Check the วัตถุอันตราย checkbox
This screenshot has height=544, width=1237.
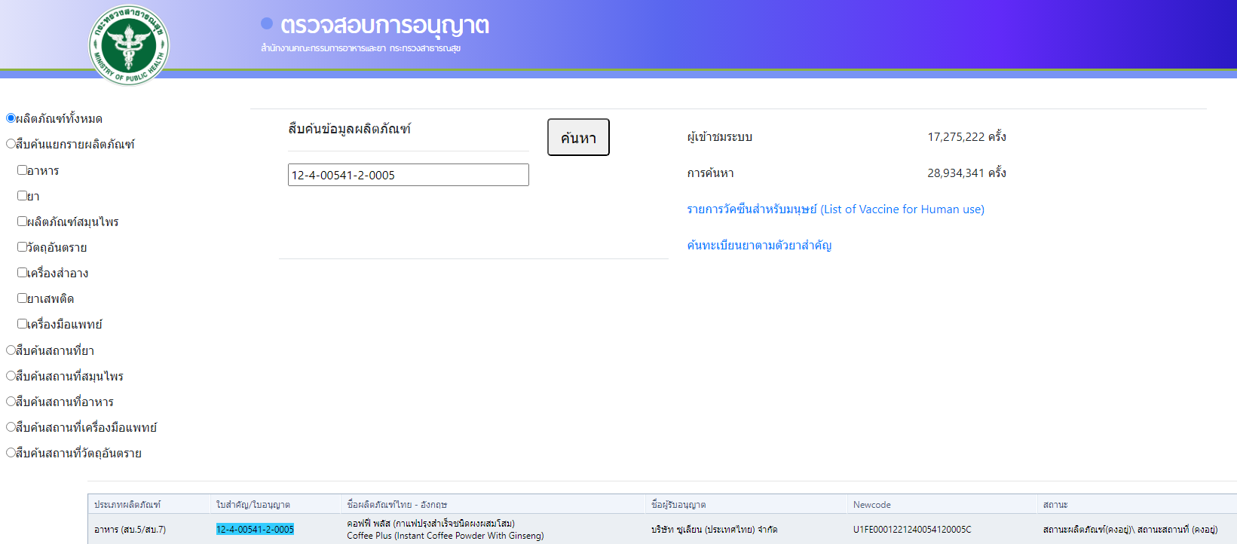tap(22, 247)
